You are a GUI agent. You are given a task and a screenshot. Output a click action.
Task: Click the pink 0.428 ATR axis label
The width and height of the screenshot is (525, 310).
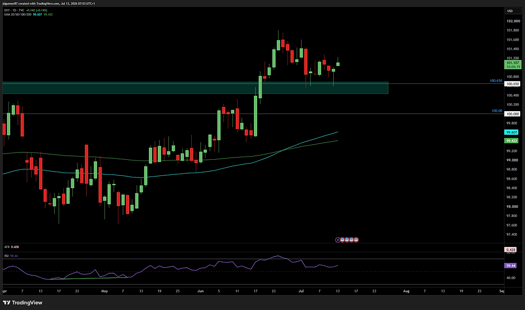(x=511, y=250)
